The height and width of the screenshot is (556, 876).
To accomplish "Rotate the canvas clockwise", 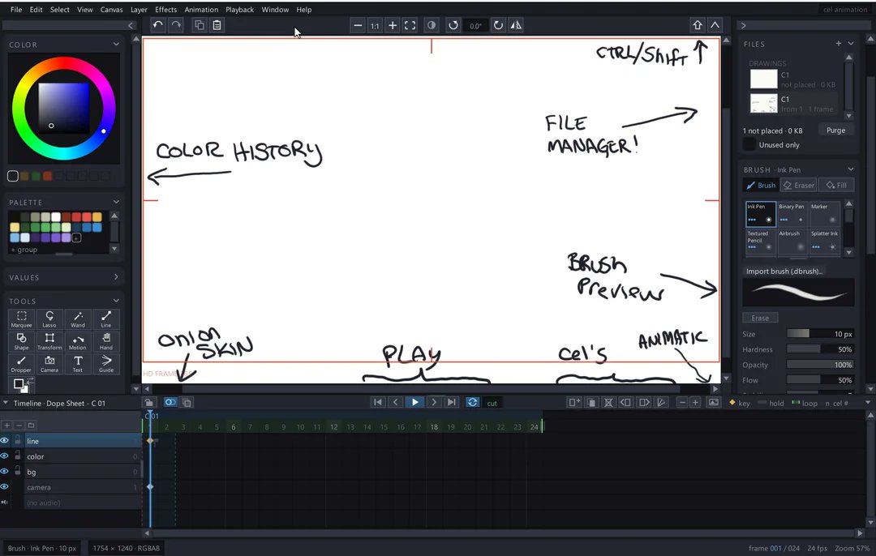I will coord(498,25).
